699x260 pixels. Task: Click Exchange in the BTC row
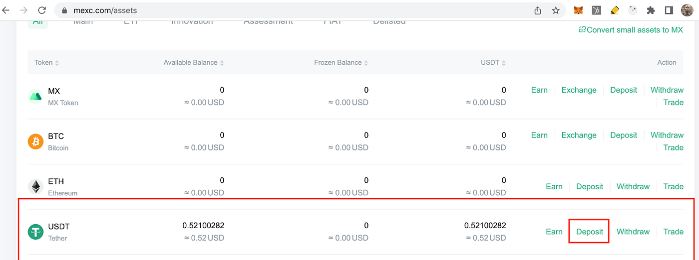[x=579, y=135]
